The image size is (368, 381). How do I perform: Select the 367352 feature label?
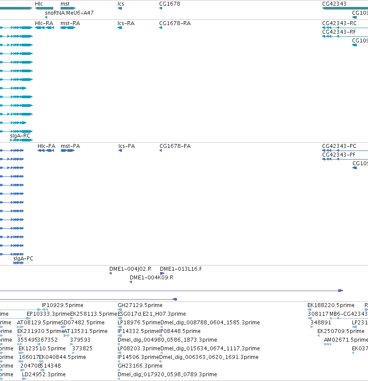[x=48, y=340]
